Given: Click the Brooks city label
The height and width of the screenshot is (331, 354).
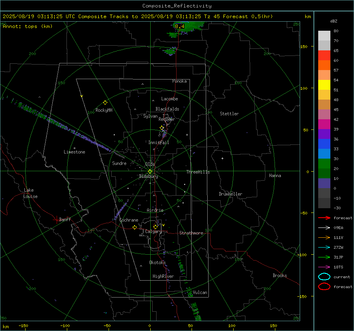Looking at the screenshot, I should coord(280,276).
